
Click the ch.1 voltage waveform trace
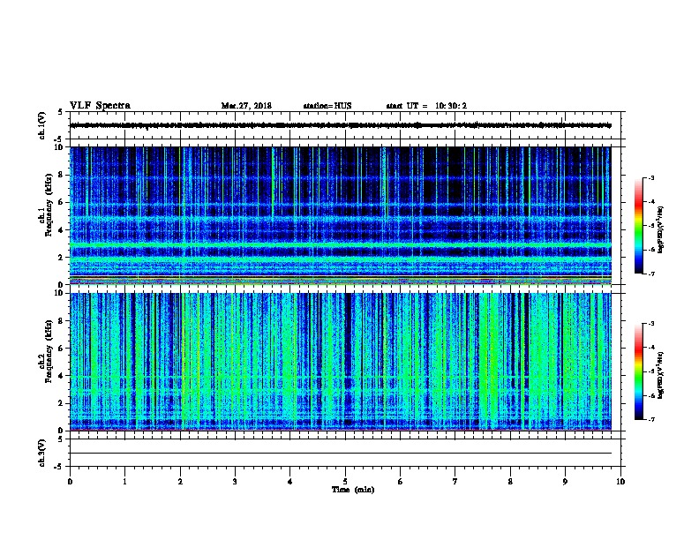341,125
